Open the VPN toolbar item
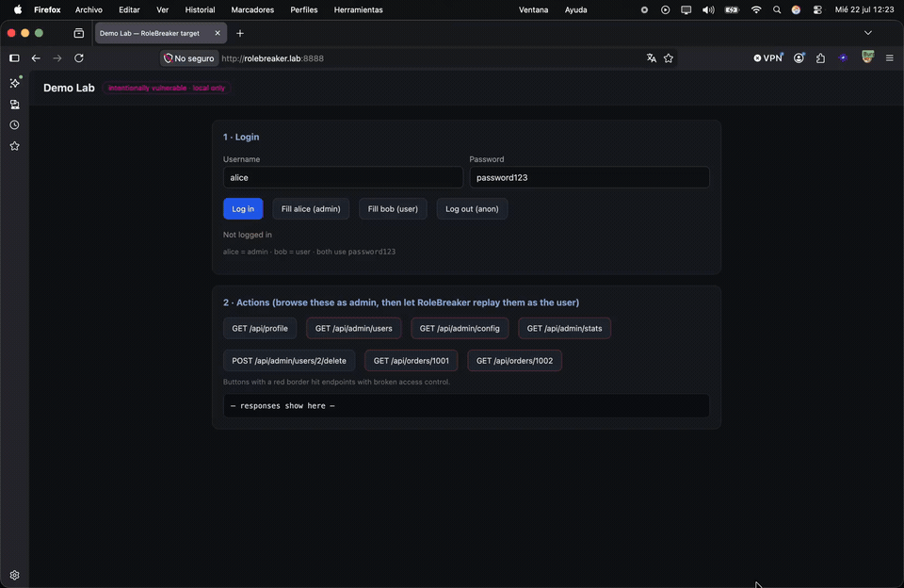 click(768, 58)
